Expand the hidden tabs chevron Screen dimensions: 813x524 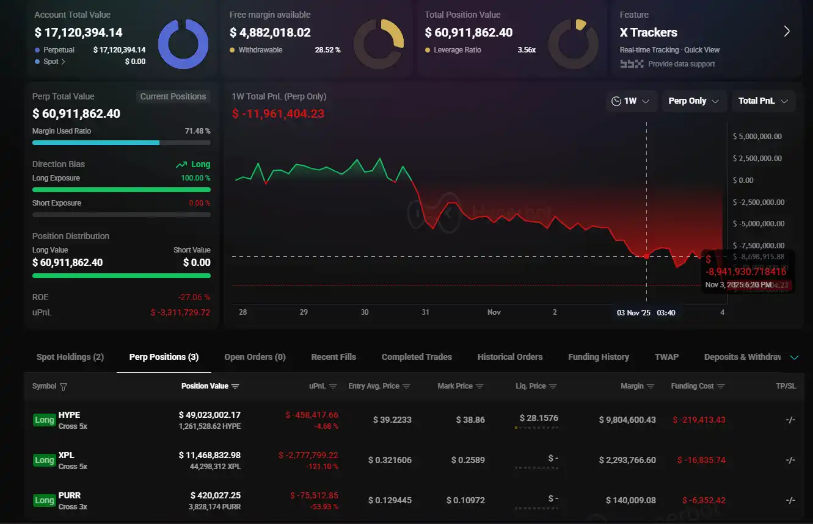(x=794, y=357)
